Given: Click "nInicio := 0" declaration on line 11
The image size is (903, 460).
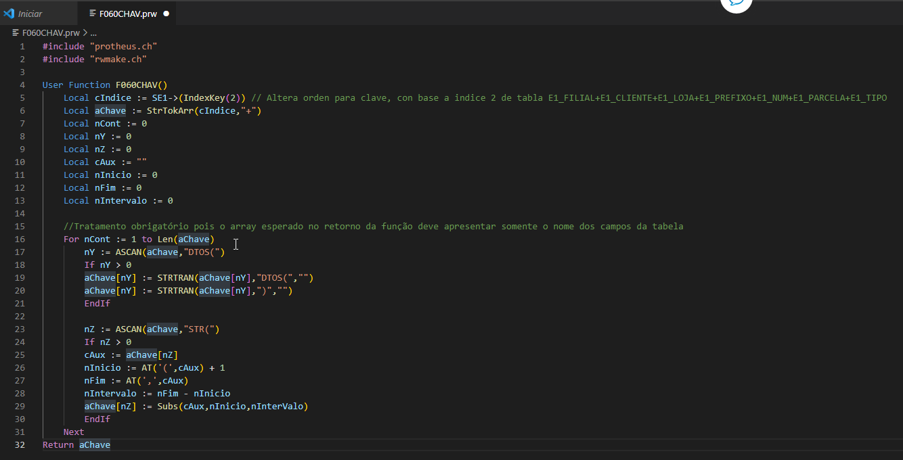Looking at the screenshot, I should click(126, 175).
